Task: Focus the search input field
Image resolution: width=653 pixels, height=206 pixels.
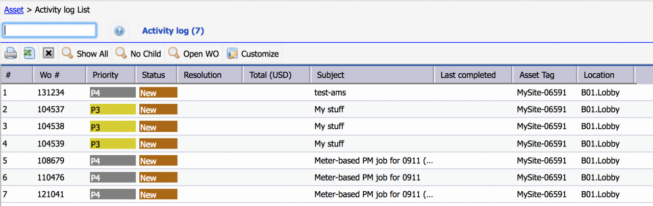Action: click(49, 30)
